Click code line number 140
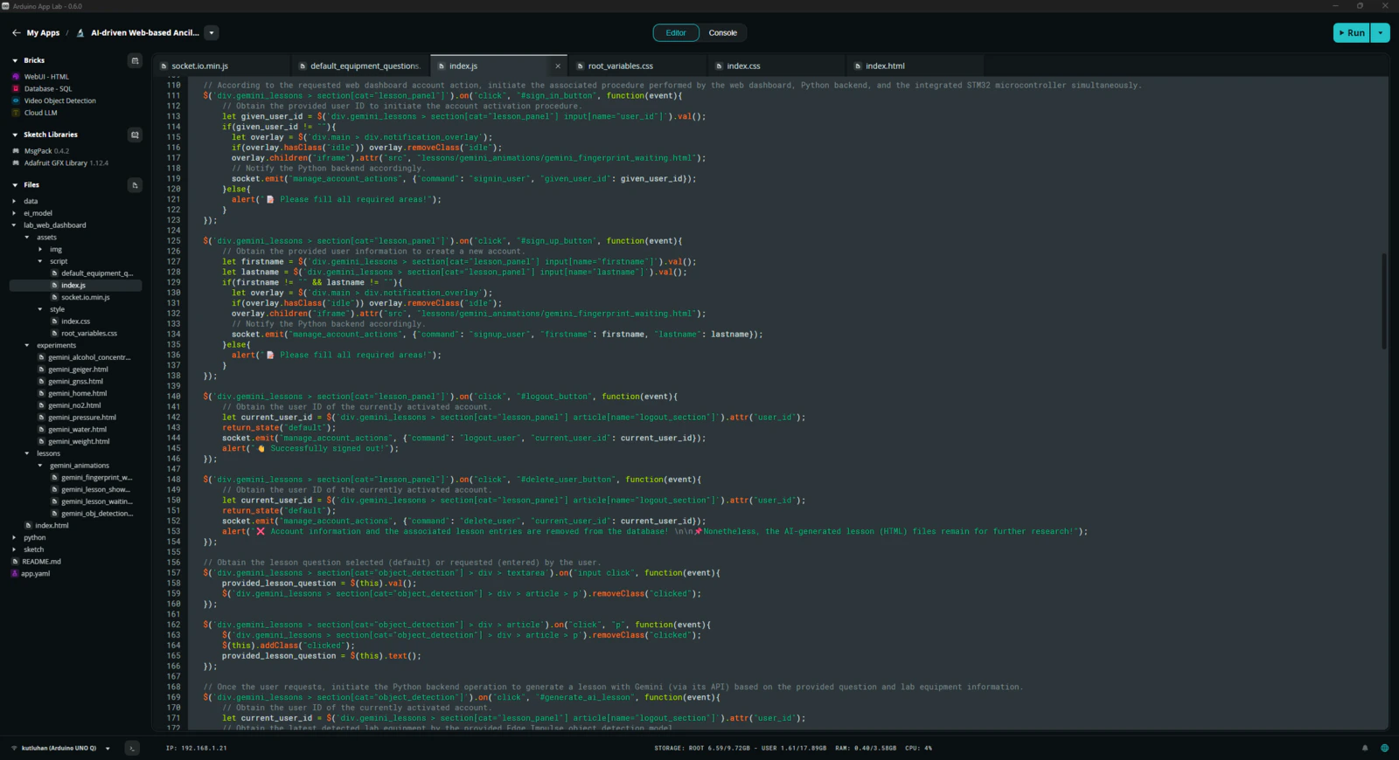Image resolution: width=1399 pixels, height=760 pixels. point(173,397)
